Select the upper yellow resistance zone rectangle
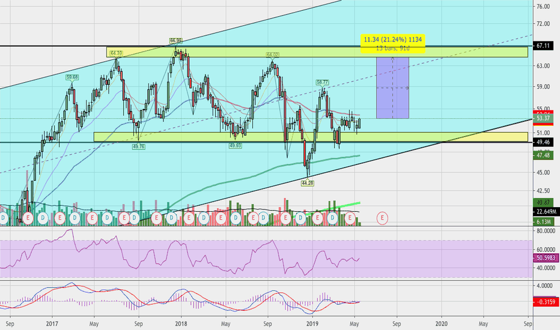Screen dimensions: 560x330 (x=317, y=52)
